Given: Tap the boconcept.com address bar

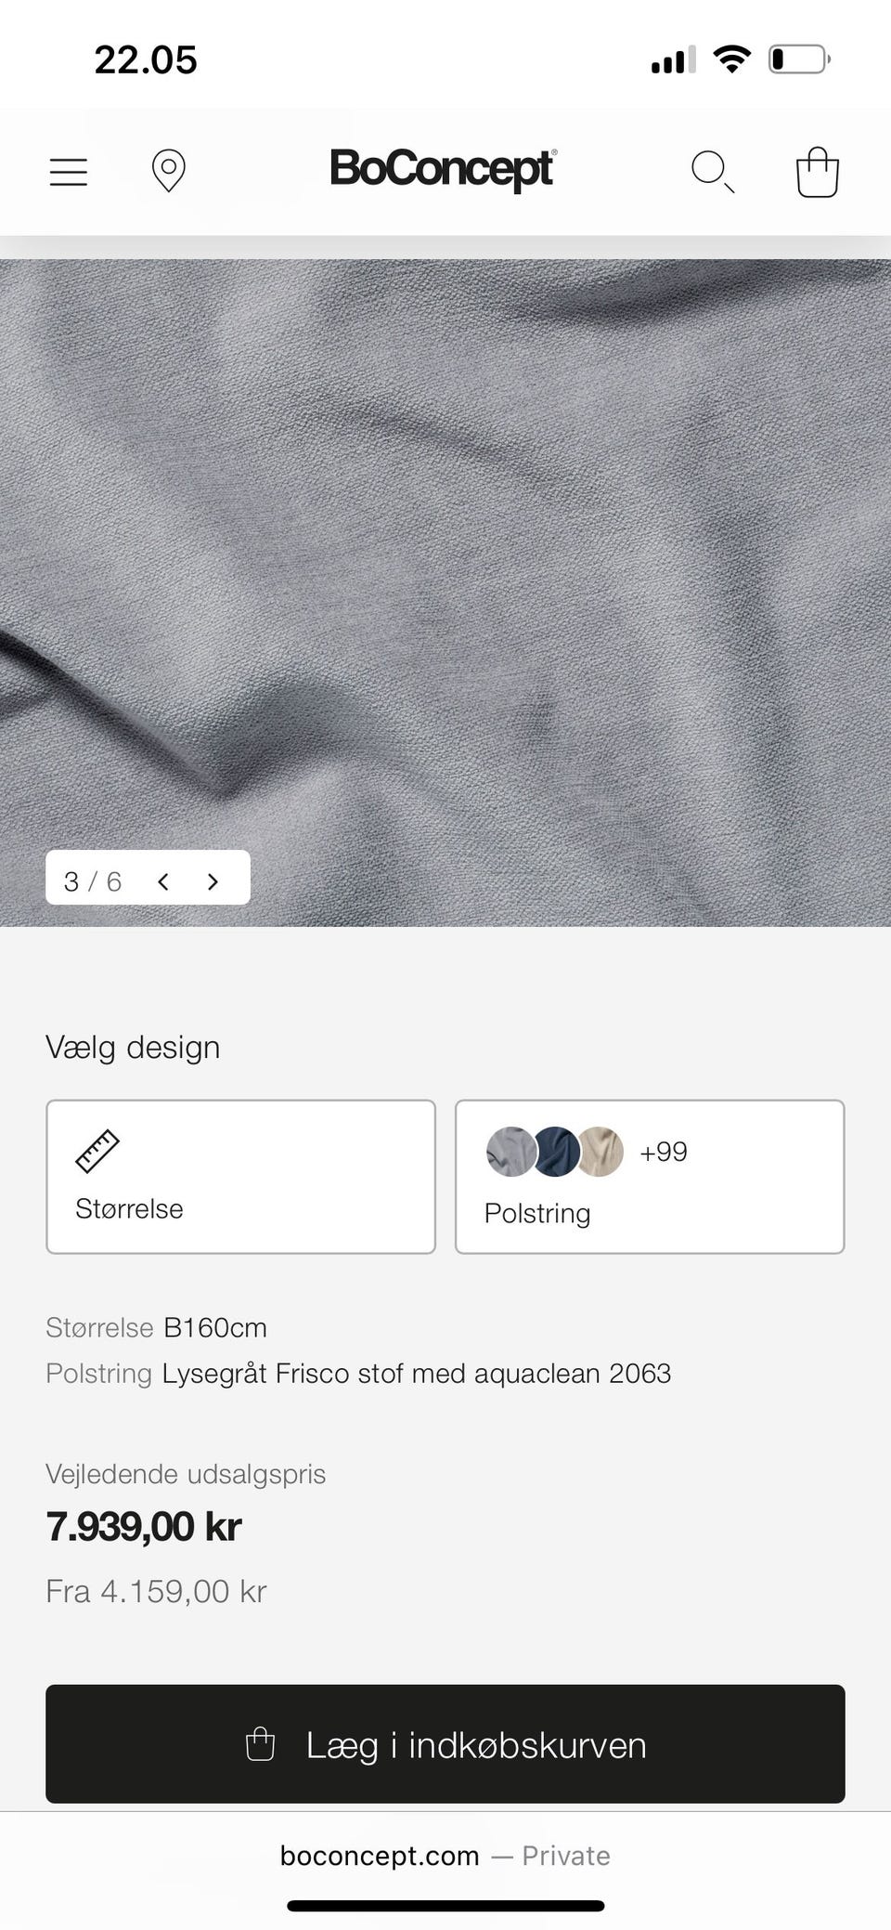Looking at the screenshot, I should pyautogui.click(x=445, y=1856).
